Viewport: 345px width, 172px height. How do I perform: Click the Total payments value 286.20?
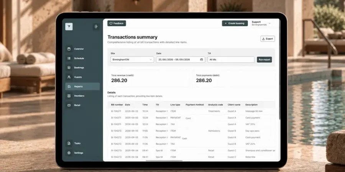pos(204,81)
